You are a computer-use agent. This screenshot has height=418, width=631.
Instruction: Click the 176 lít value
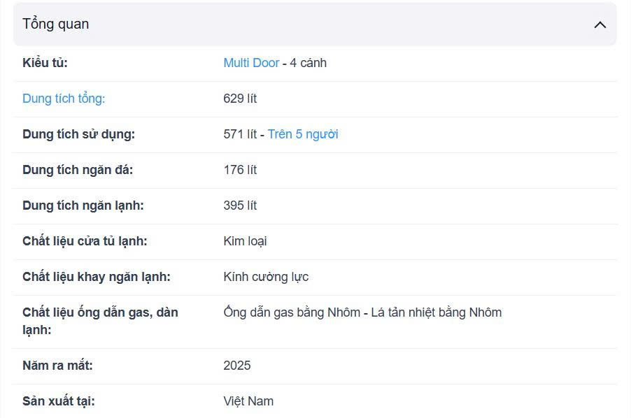click(x=240, y=170)
